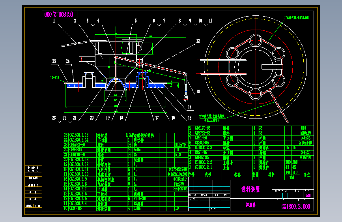Click part code CG1800.2.3 in row 5
342x222 pixels.
[x=203, y=148]
